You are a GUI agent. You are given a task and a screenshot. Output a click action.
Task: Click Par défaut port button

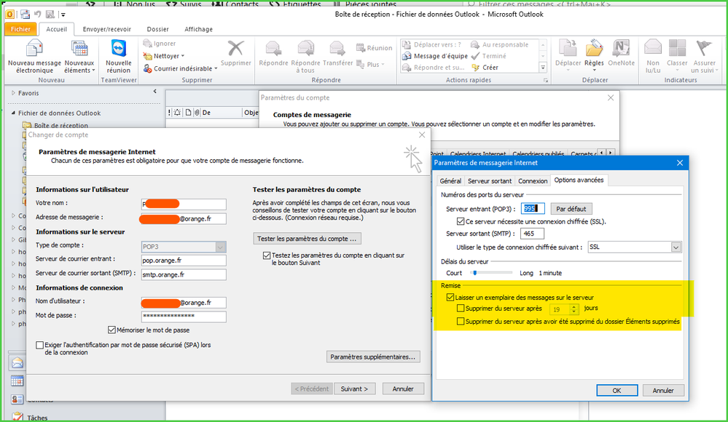[571, 209]
